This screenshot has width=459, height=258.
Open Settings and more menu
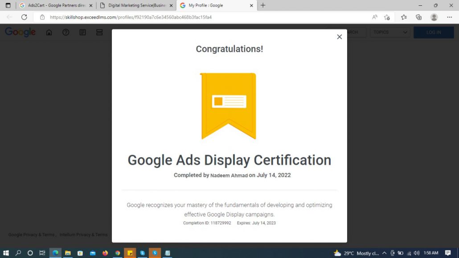tap(449, 17)
